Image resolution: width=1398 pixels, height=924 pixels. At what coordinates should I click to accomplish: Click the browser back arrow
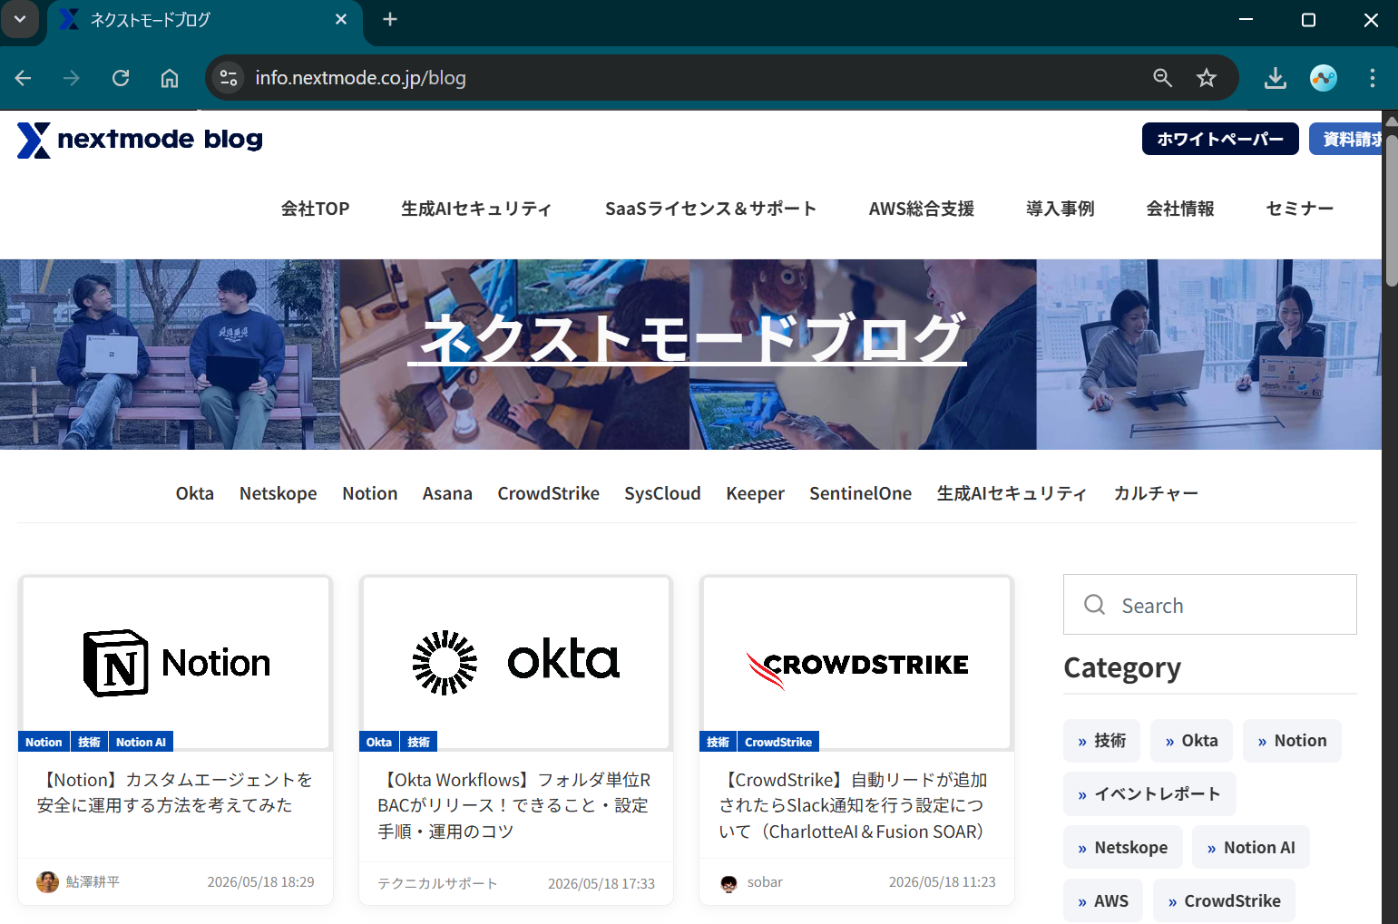click(x=24, y=78)
